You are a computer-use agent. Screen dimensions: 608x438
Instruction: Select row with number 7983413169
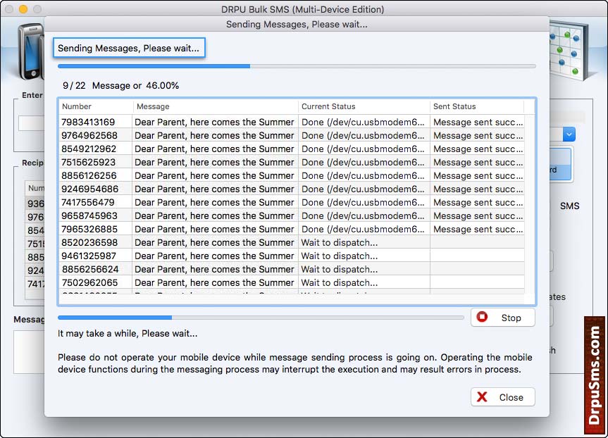(292, 122)
